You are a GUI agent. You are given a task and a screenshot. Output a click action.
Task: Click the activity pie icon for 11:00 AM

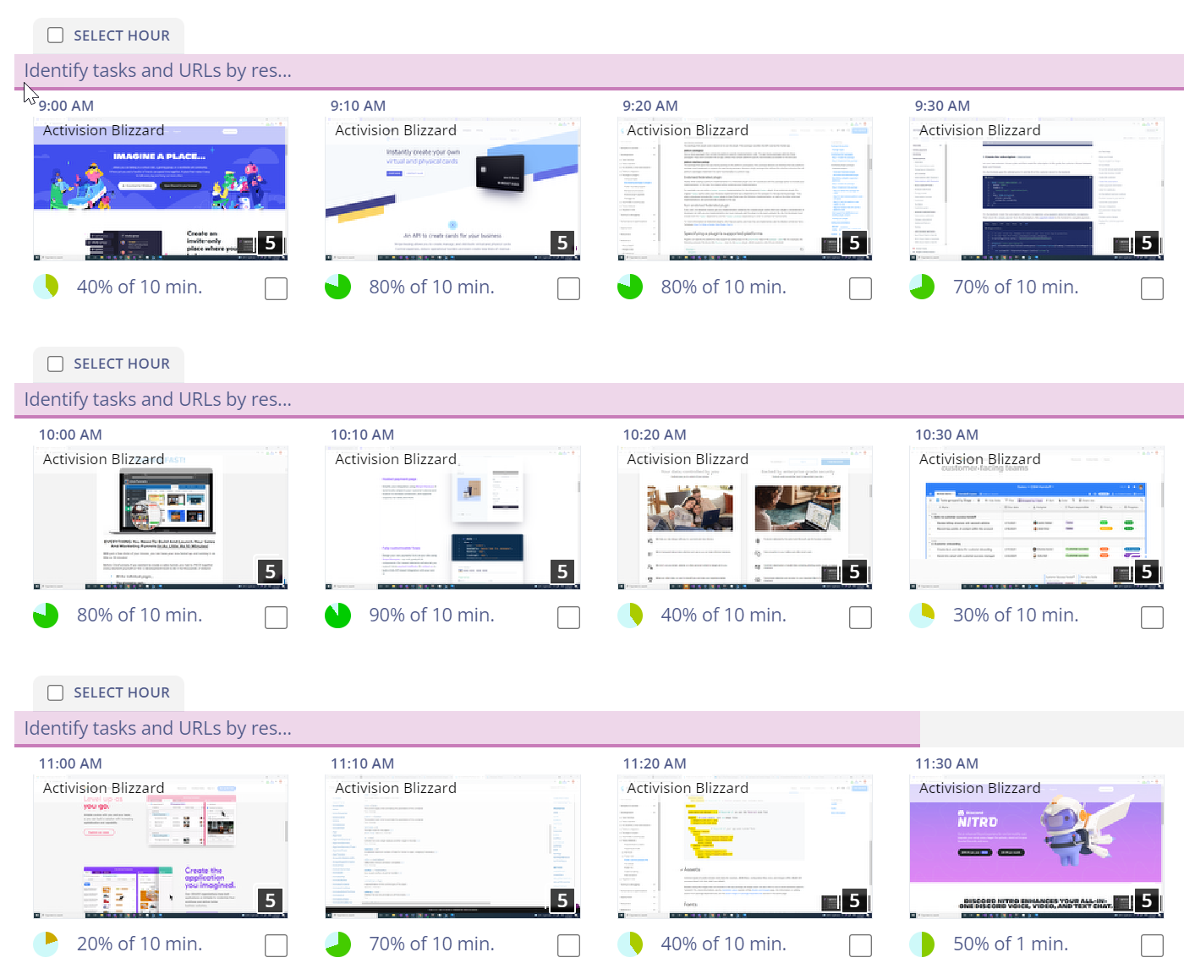click(46, 944)
